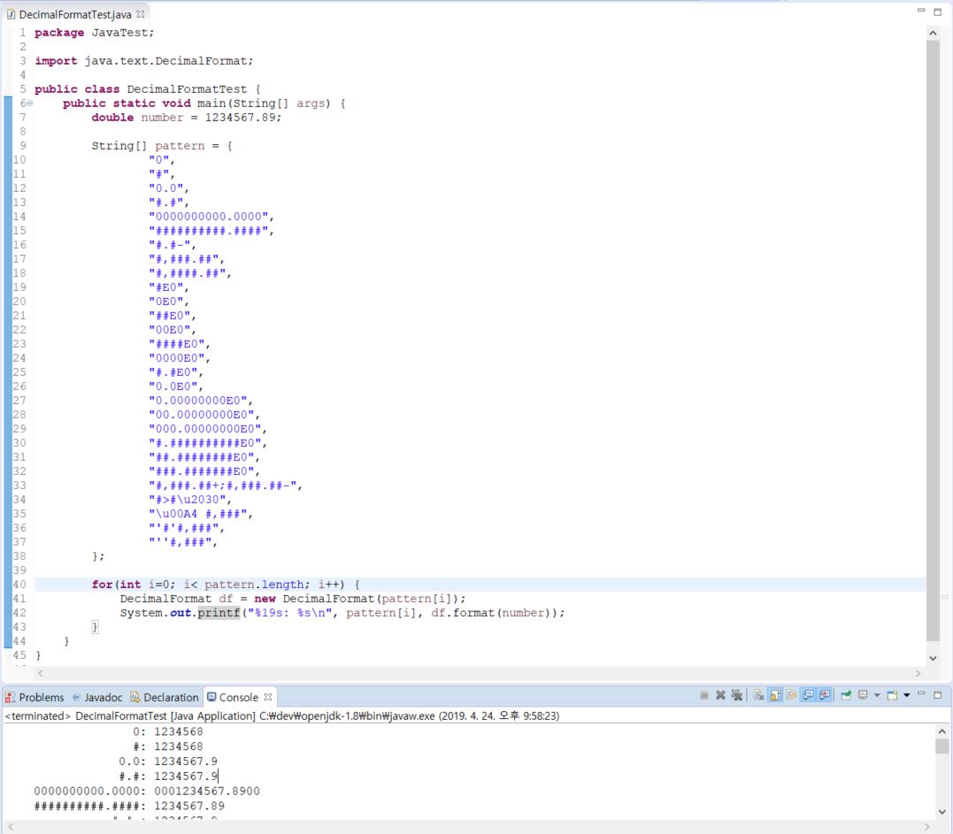
Task: Click Console horizontal scrollbar right arrow
Action: (926, 827)
